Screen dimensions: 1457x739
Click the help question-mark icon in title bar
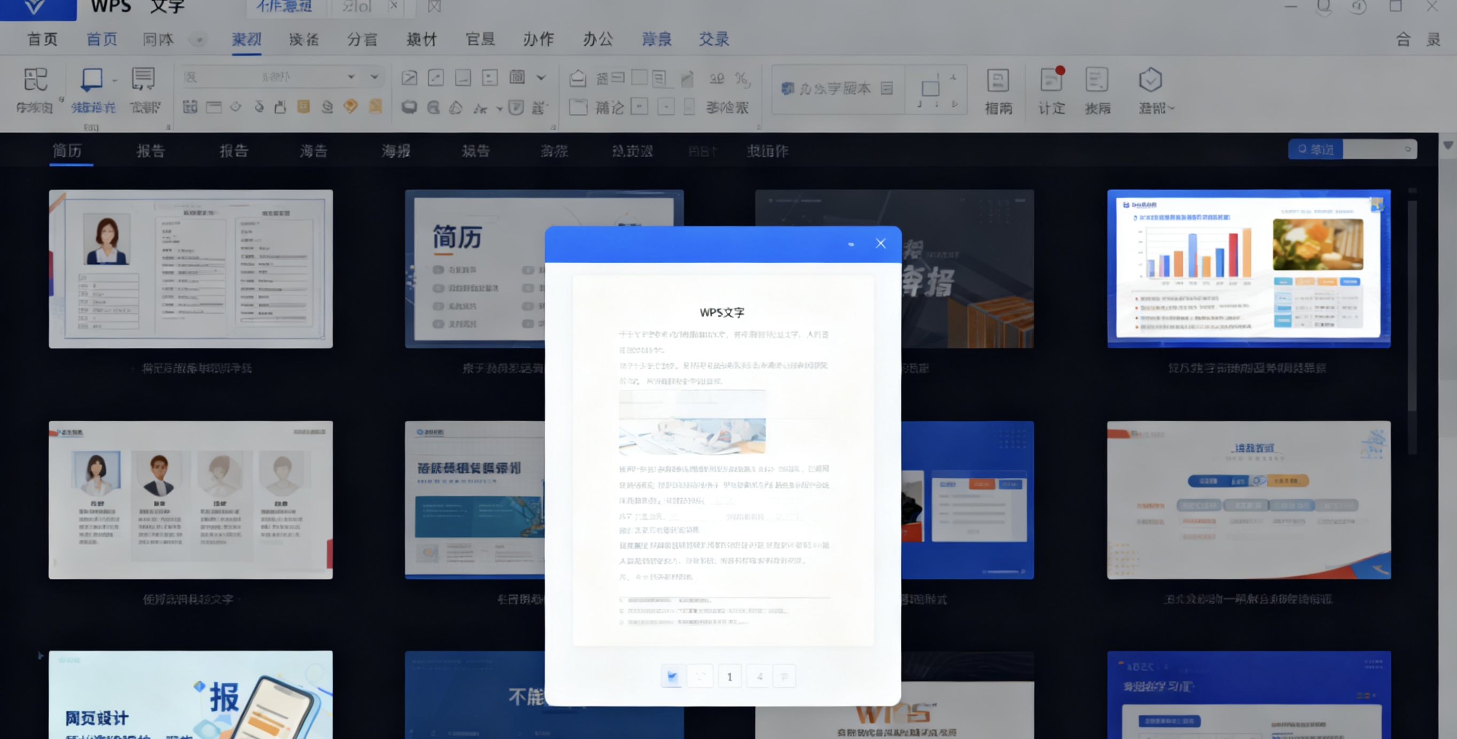pyautogui.click(x=1358, y=7)
